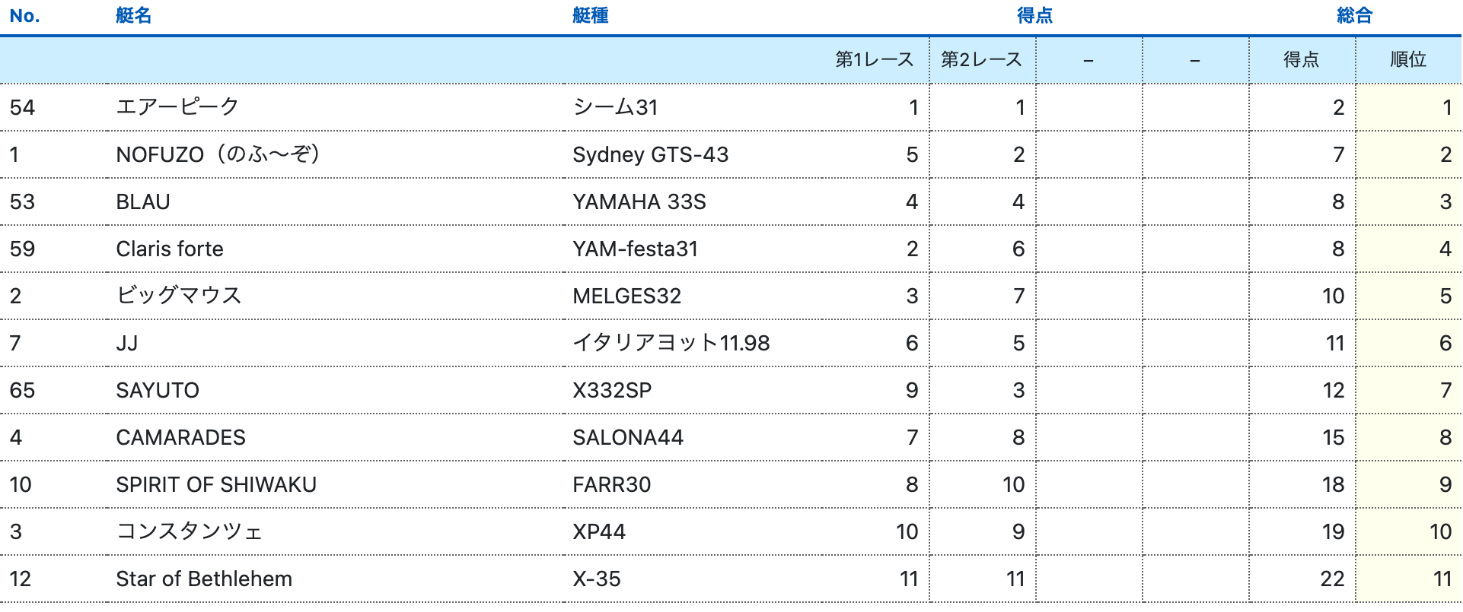Click boat type Sydney GTS-43

[650, 154]
